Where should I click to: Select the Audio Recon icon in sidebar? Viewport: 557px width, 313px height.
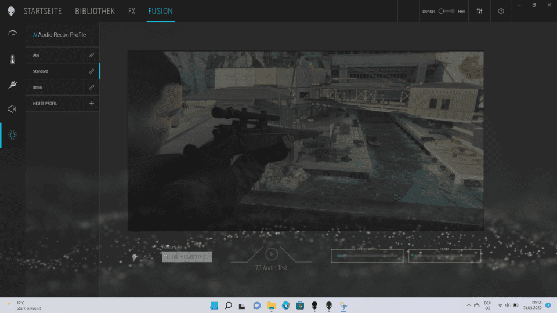[x=12, y=135]
